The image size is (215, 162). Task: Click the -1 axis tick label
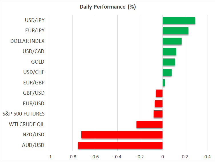click(50, 157)
